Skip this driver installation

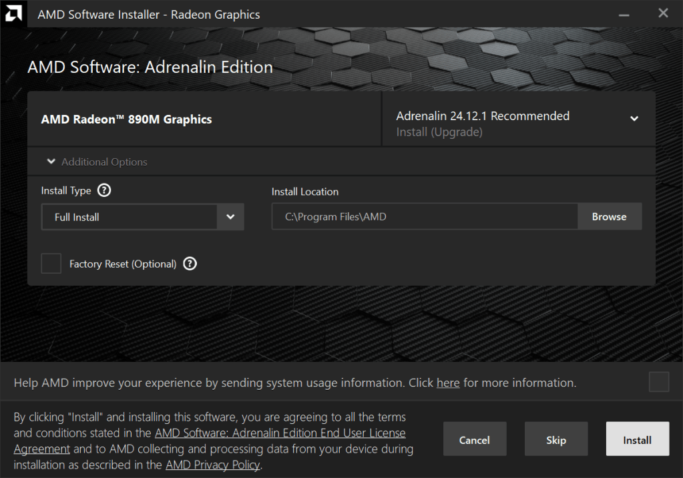click(555, 440)
